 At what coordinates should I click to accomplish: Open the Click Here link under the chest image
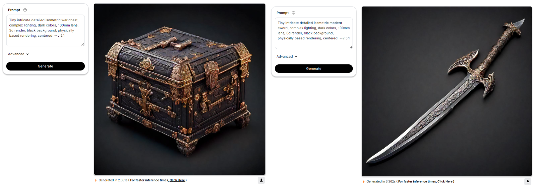click(177, 180)
